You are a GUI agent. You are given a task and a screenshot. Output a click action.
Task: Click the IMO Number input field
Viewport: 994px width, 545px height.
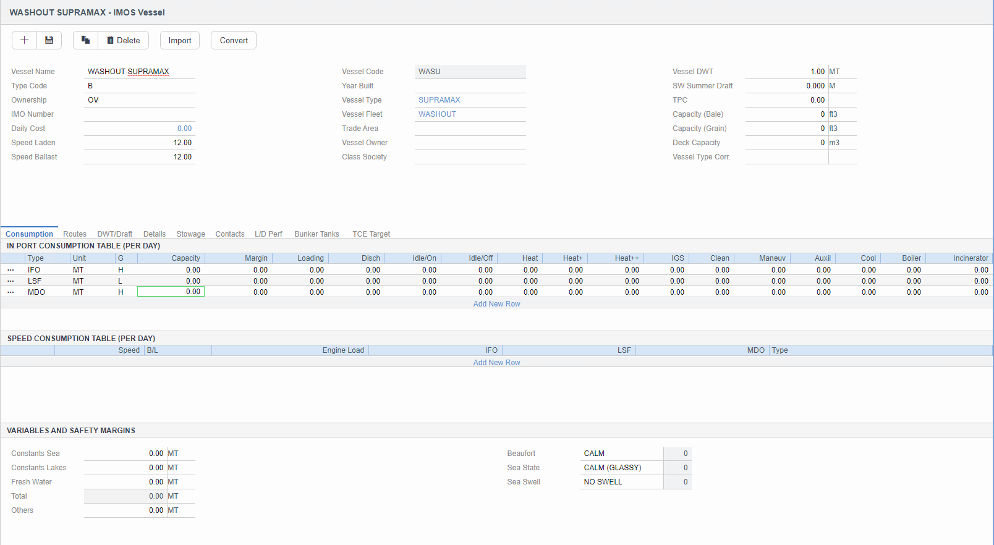pos(140,114)
